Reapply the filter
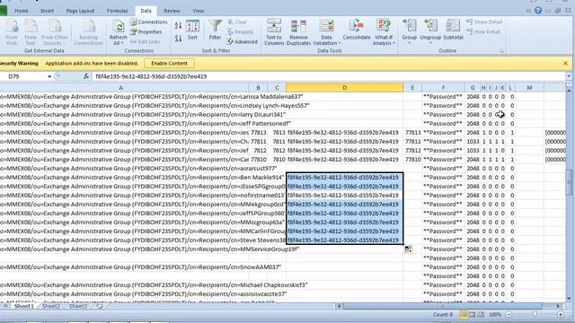 (240, 32)
